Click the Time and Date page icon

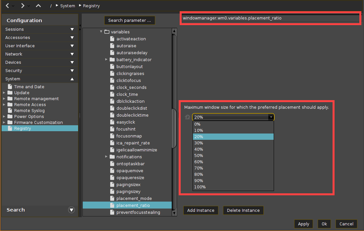10,87
